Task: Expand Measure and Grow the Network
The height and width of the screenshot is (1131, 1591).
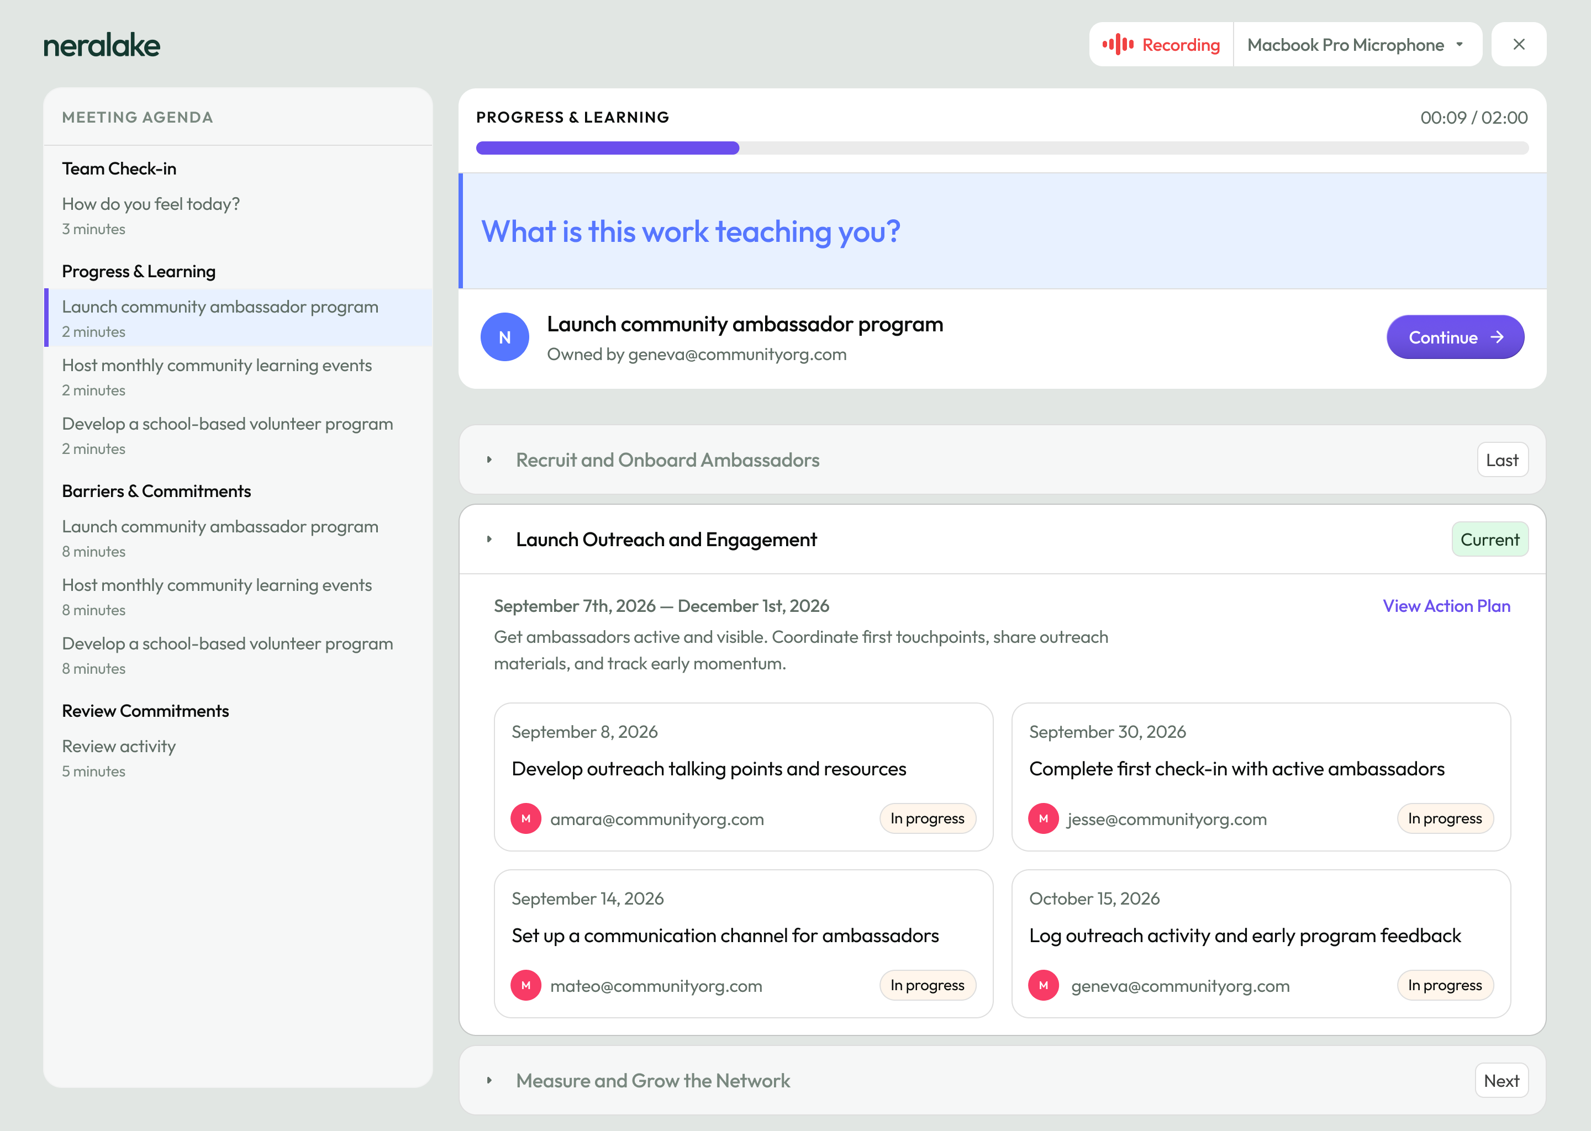Action: click(489, 1080)
